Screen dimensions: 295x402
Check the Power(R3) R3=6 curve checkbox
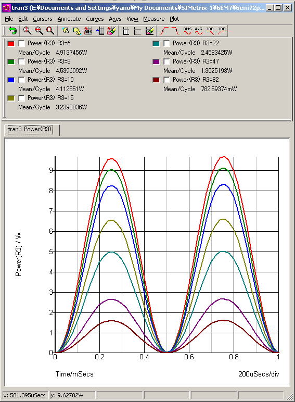[21, 43]
